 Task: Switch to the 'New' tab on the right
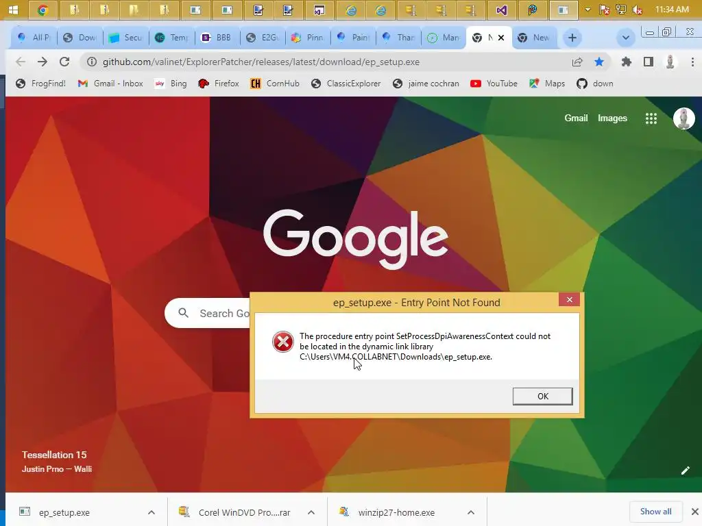point(534,38)
